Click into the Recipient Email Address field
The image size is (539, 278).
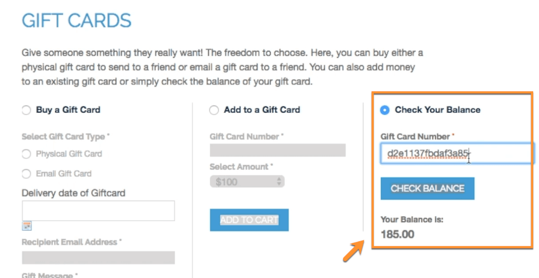98,257
